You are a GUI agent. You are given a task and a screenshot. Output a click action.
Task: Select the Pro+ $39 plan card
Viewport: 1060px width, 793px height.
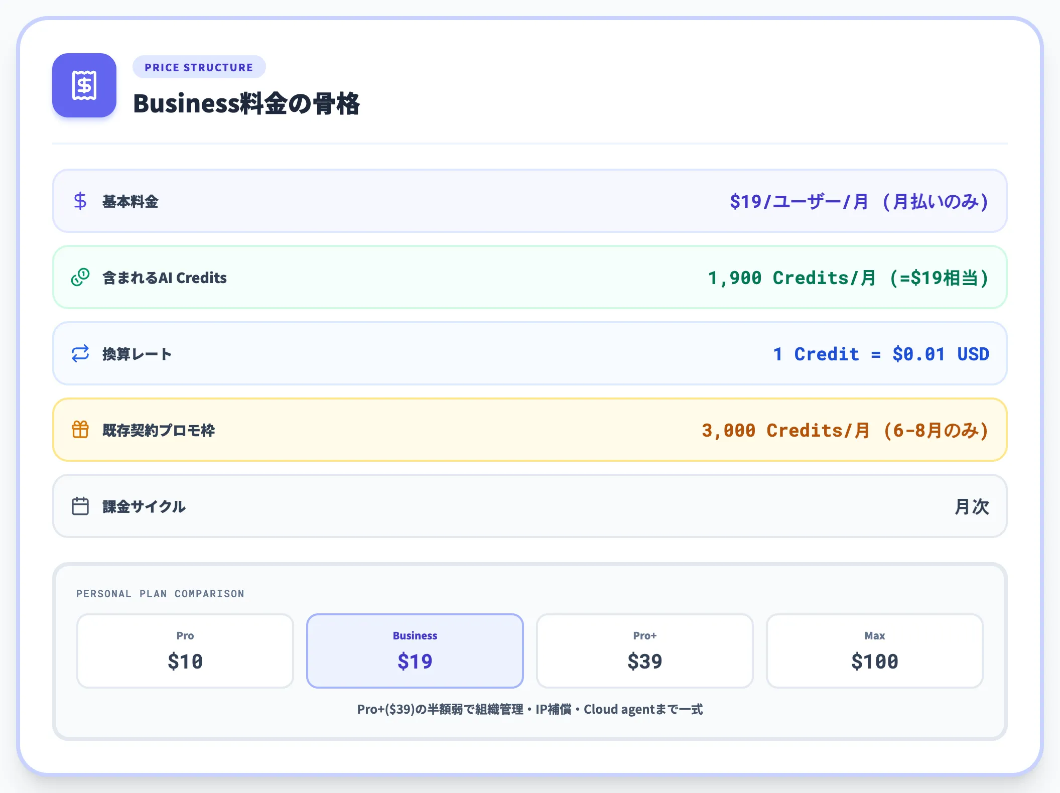(x=645, y=651)
